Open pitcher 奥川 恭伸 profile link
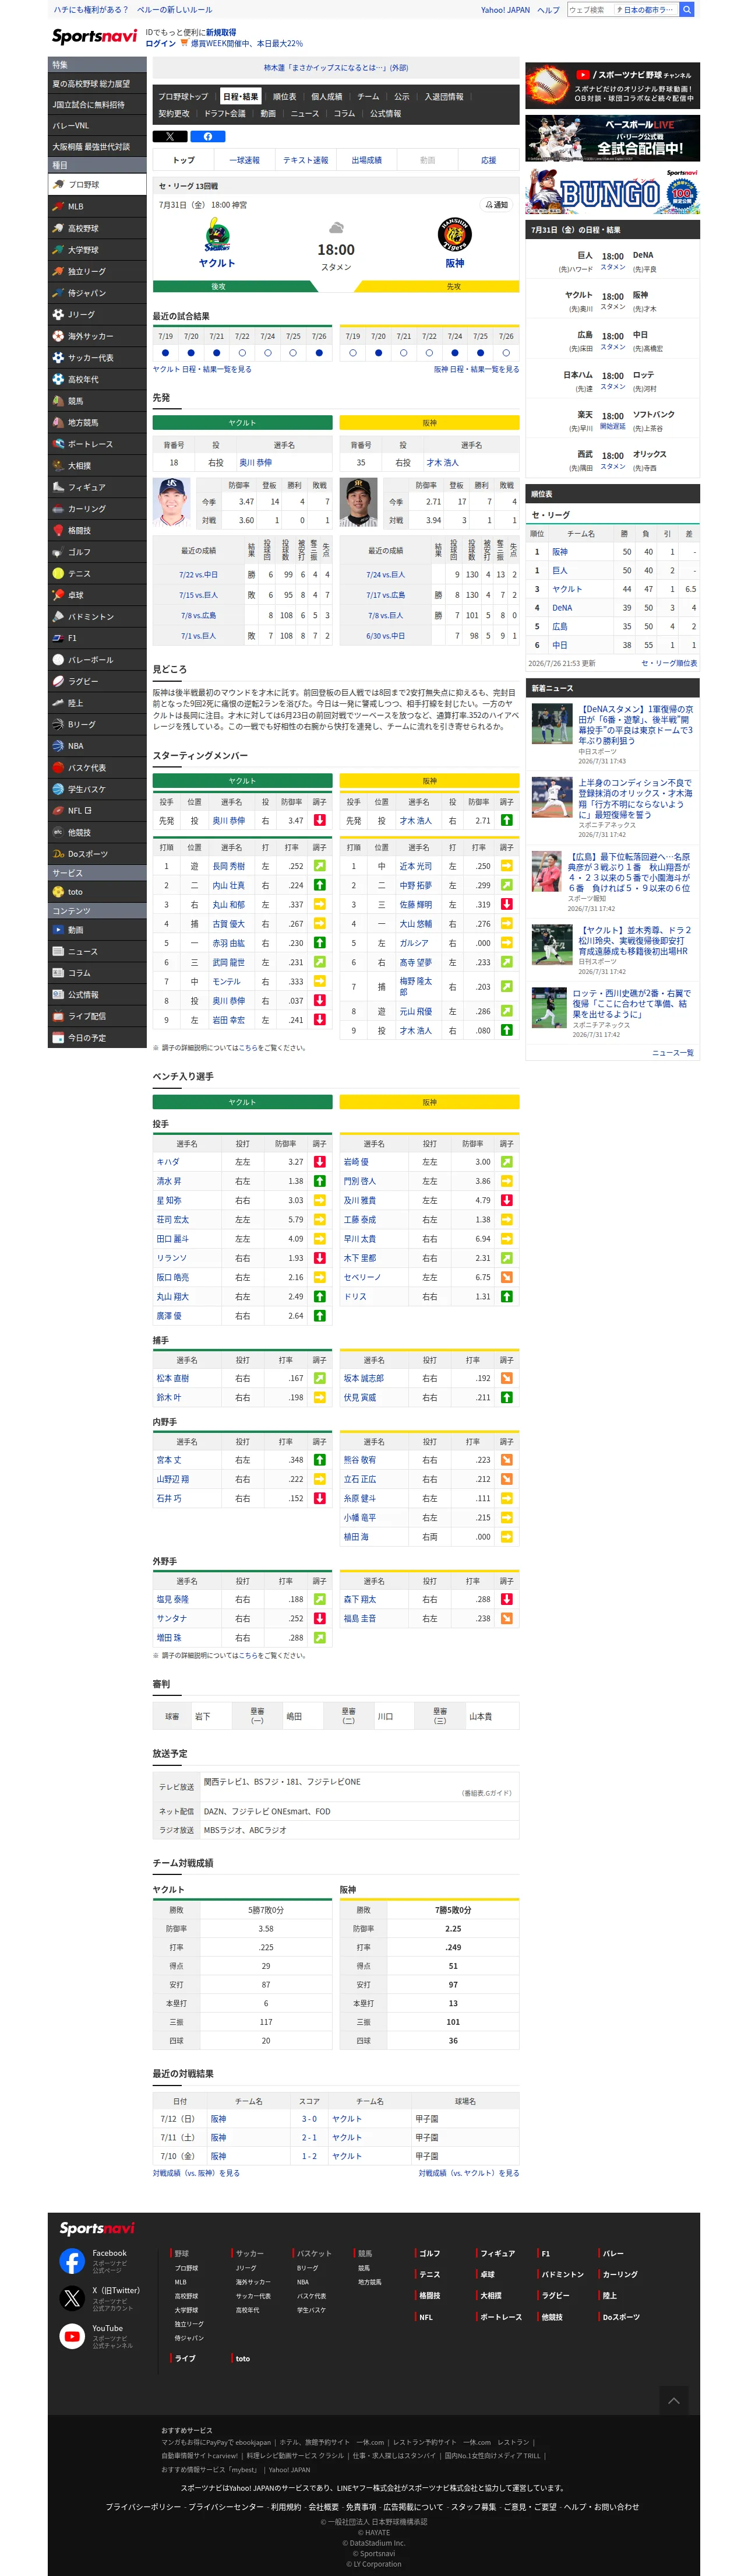Screen dimensions: 748x2576 point(256,463)
